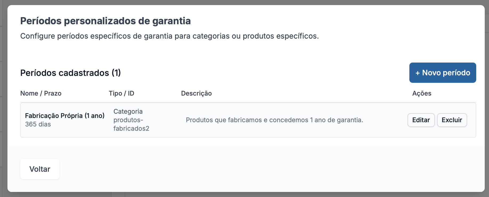Click the 365 dias duration text

click(x=38, y=124)
